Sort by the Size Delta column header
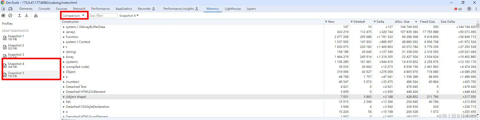The image size is (480, 120). 458,22
